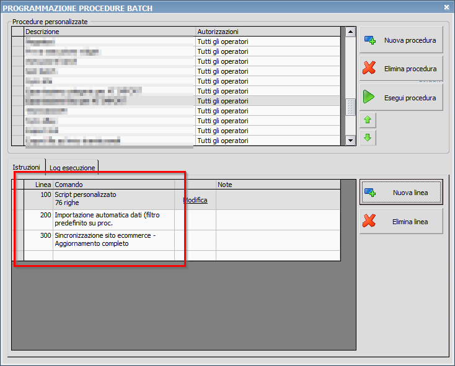Screen dimensions: 455x366
Task: Move procedure up with green up arrow
Action: click(x=368, y=120)
